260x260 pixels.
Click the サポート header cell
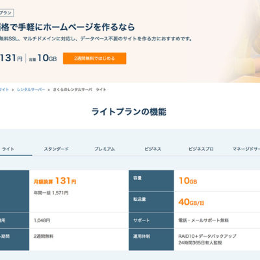[151, 220]
